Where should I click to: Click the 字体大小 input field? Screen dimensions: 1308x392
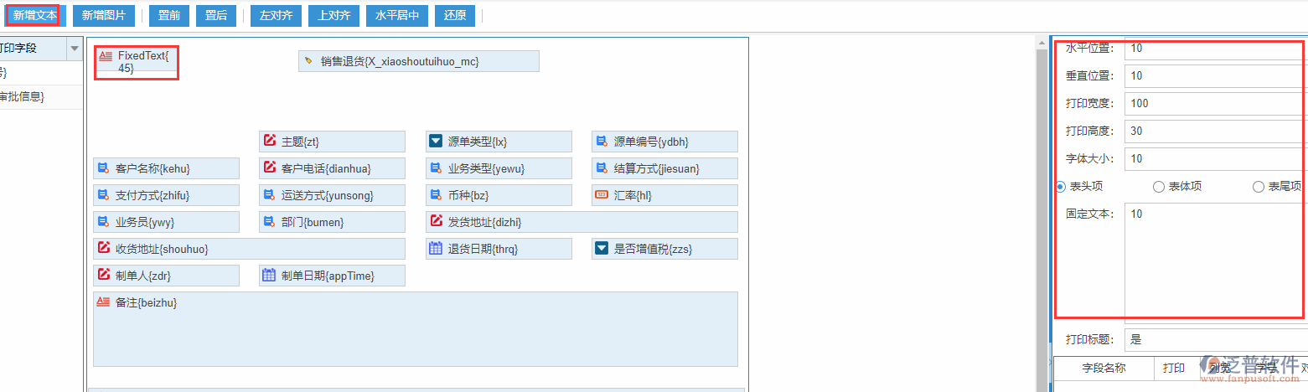coord(1215,158)
